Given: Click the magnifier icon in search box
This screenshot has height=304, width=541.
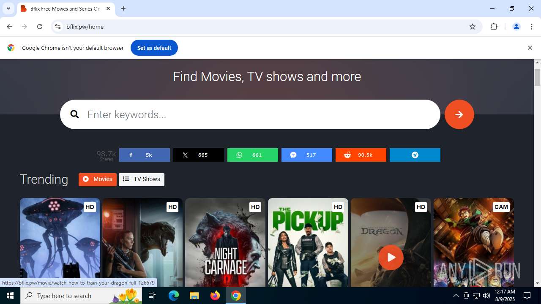Looking at the screenshot, I should pos(75,114).
